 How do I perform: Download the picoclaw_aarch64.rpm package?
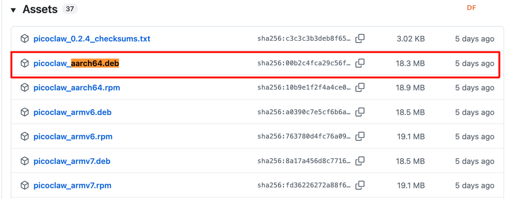click(76, 88)
